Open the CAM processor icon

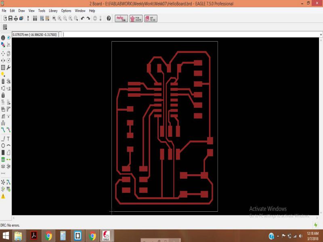coord(21,19)
